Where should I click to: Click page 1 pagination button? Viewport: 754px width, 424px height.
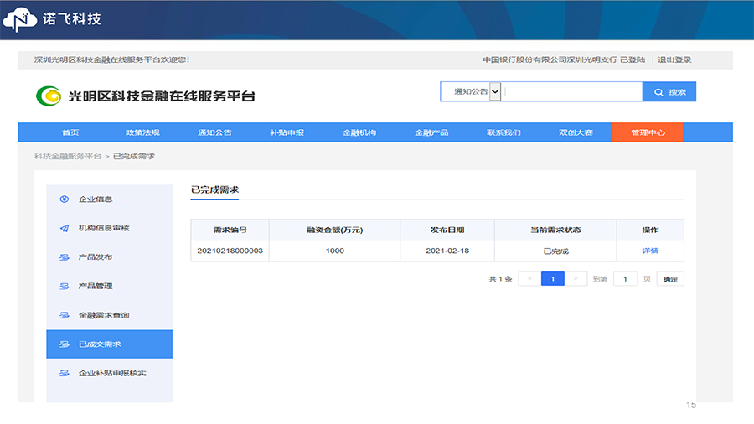pos(553,279)
